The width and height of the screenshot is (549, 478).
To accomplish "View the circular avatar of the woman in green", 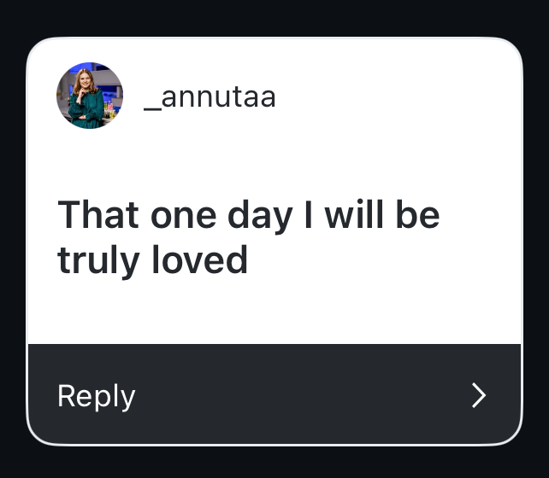I will point(90,96).
